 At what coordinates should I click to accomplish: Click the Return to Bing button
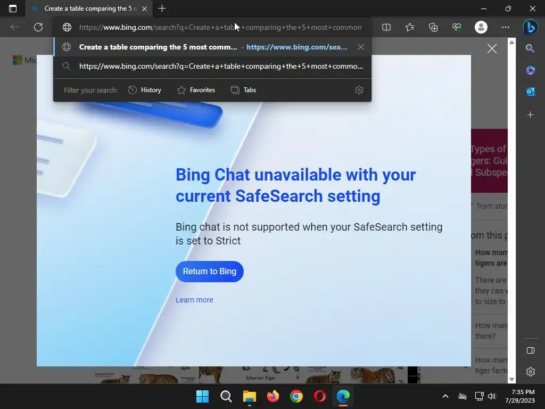(210, 271)
